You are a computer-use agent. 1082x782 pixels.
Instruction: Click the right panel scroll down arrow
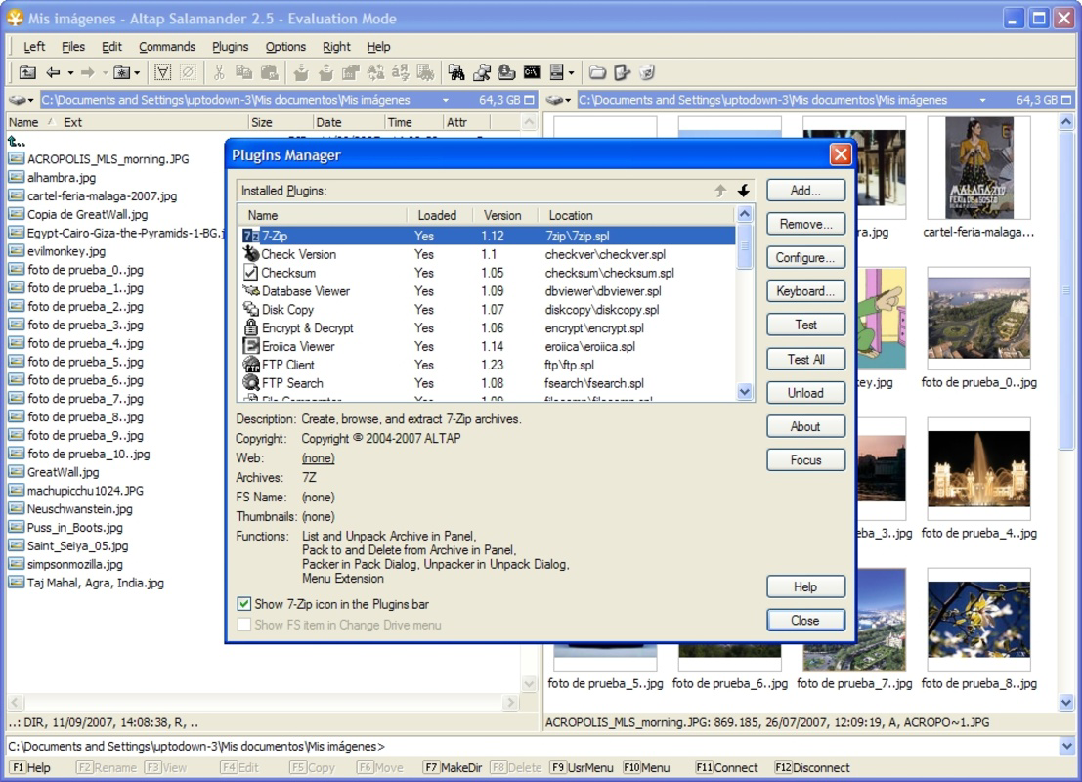(x=1066, y=704)
